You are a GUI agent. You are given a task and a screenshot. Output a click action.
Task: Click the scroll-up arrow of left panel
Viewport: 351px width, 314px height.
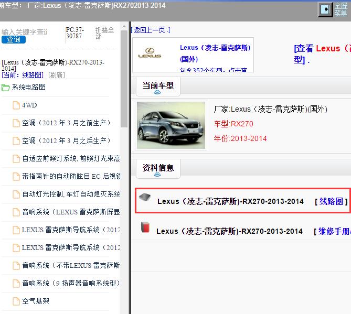pos(124,27)
